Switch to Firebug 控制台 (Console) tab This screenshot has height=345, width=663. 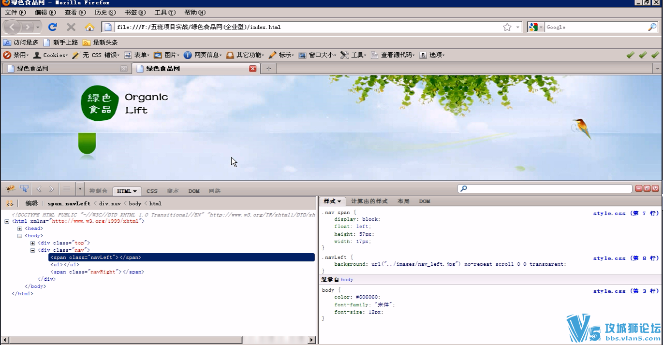(99, 191)
